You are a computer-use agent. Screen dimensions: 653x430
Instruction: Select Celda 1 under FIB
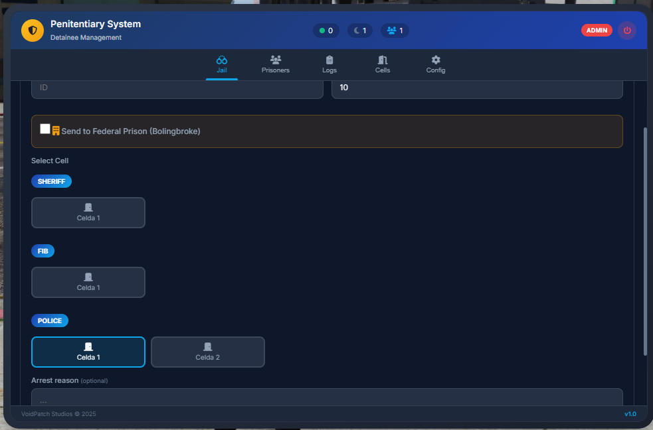pyautogui.click(x=88, y=283)
